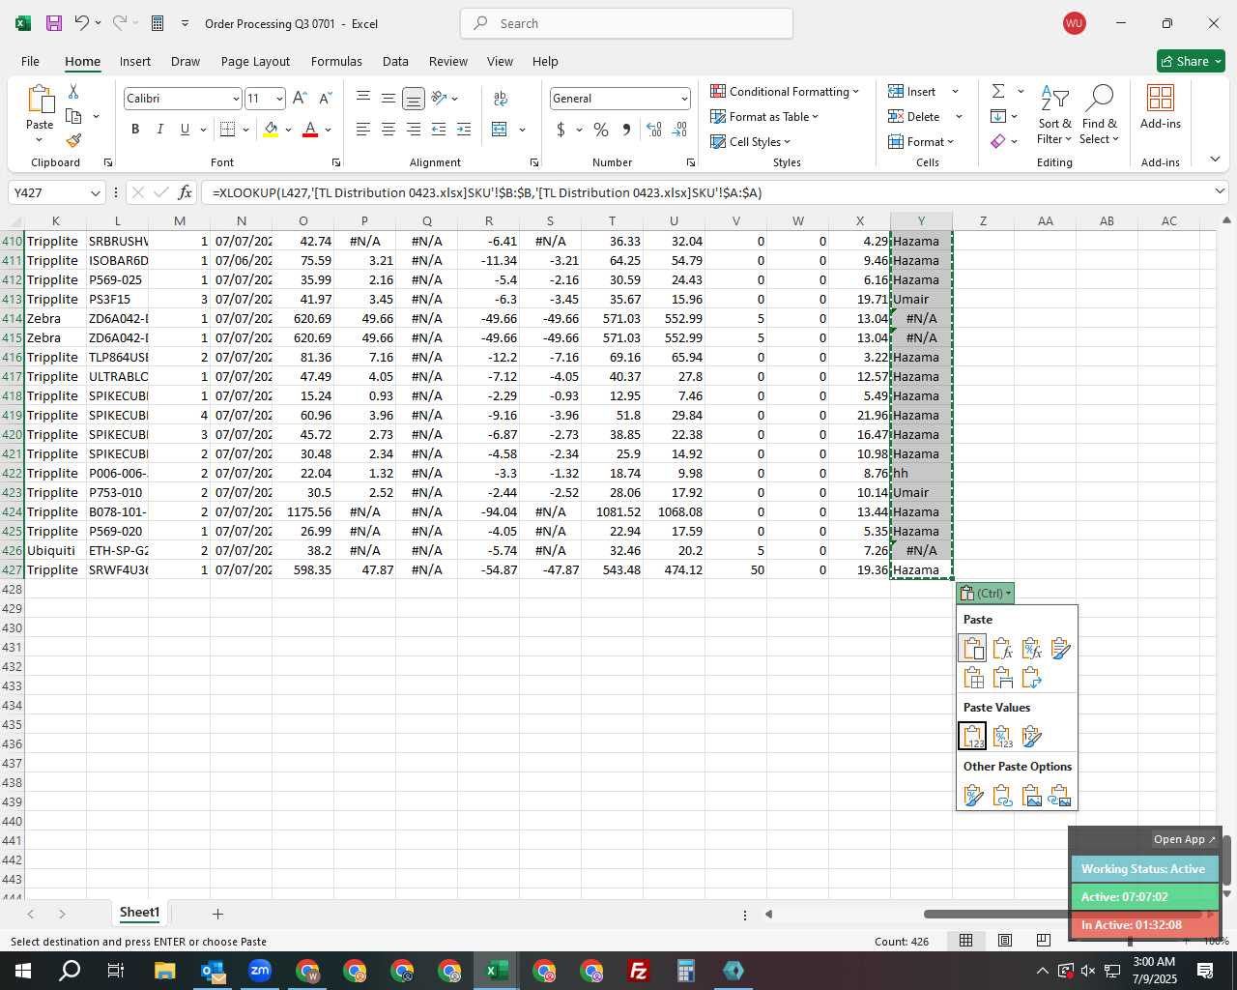This screenshot has width=1237, height=990.
Task: Click the add new sheet plus icon
Action: tap(217, 914)
